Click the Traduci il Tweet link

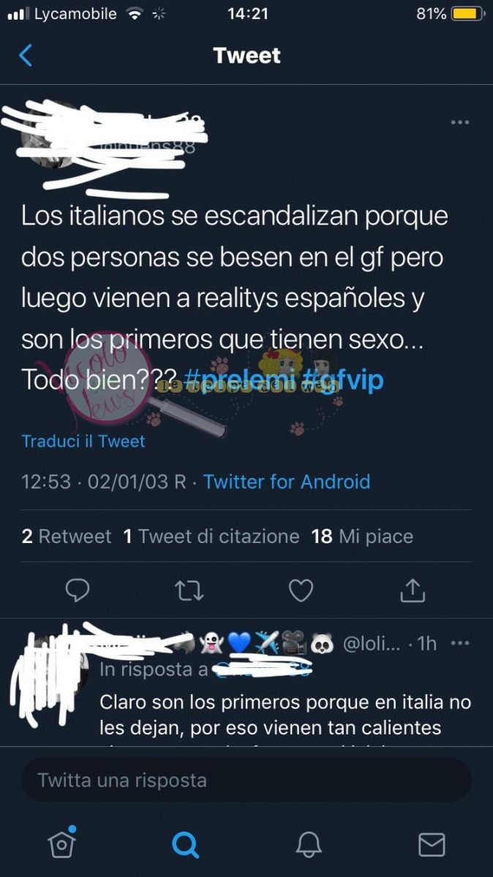tap(83, 441)
